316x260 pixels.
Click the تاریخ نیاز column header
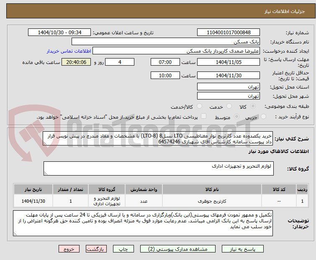(33, 189)
